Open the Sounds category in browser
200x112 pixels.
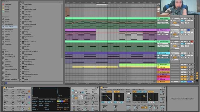click(x=7, y=19)
